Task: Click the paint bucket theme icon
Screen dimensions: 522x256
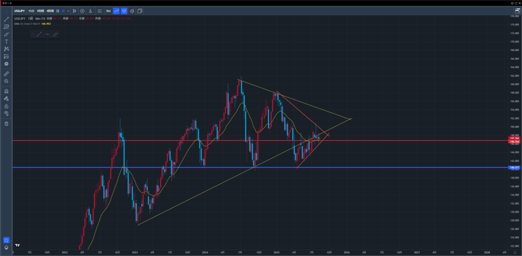Action: coord(132,11)
